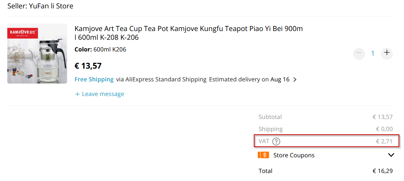
Task: Click the red Kamjove logo on product image
Action: (23, 33)
